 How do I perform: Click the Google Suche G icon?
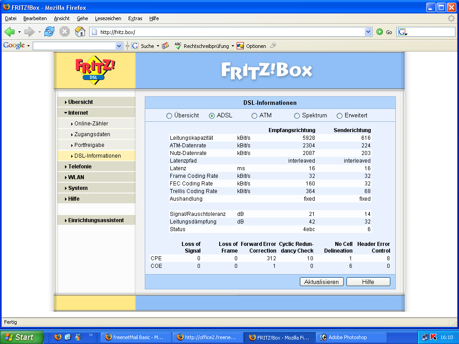[x=135, y=46]
